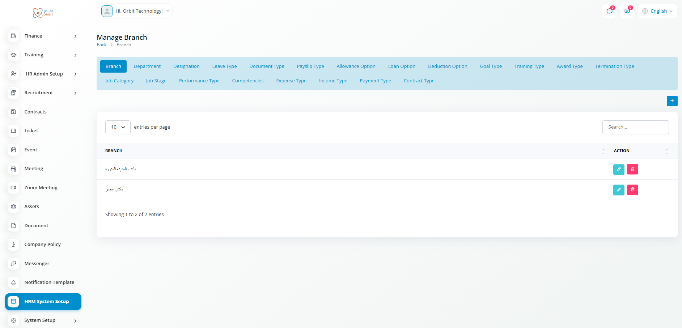Open the notifications icon in header
Screen dimensions: 682x328
coord(627,11)
